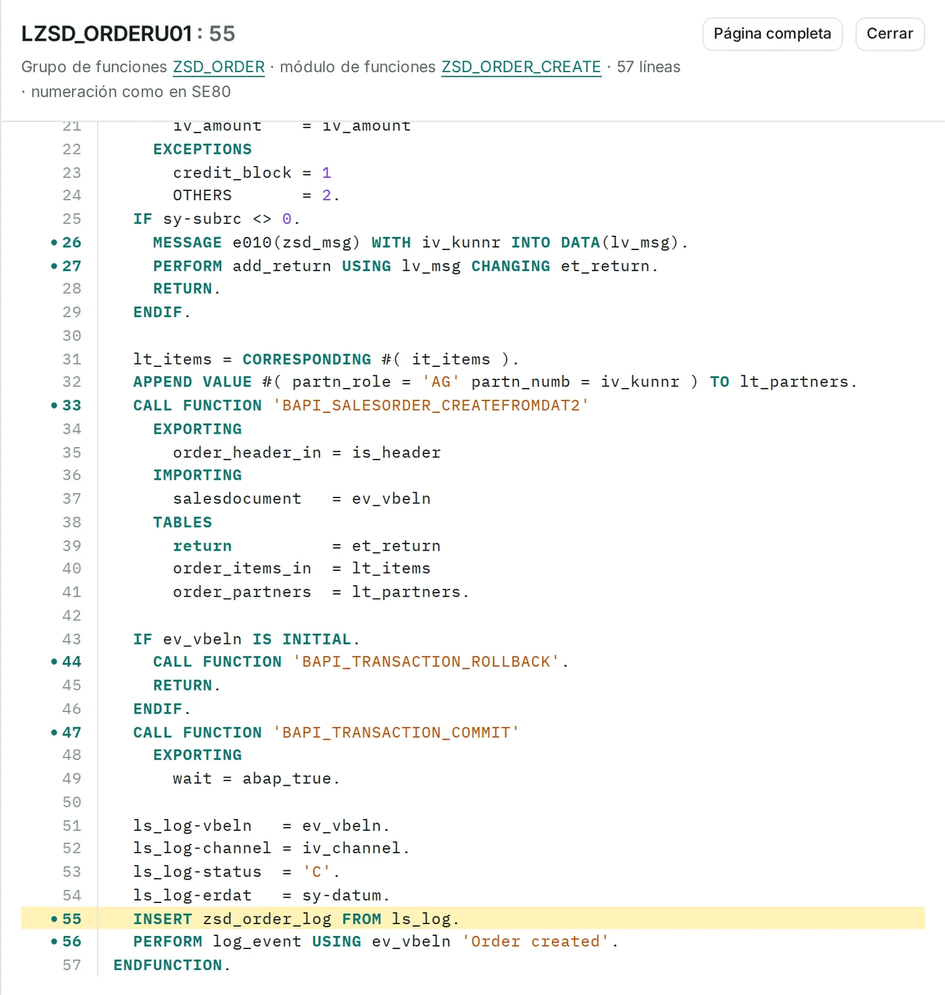Image resolution: width=945 pixels, height=995 pixels.
Task: Click abap_true on line 49
Action: [x=287, y=778]
